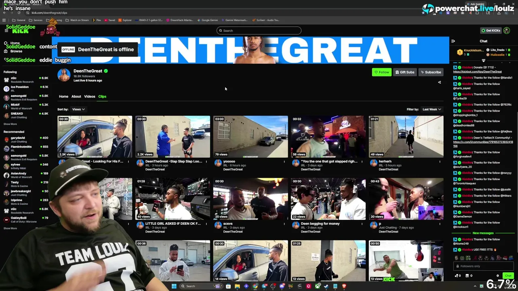Screen dimensions: 518x291
Task: Play the Slap Slap Slap Loo clip thumbnail
Action: click(173, 137)
